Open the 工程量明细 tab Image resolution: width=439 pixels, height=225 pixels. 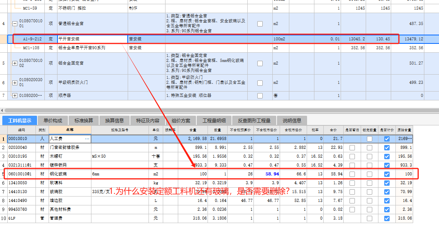pyautogui.click(x=214, y=121)
